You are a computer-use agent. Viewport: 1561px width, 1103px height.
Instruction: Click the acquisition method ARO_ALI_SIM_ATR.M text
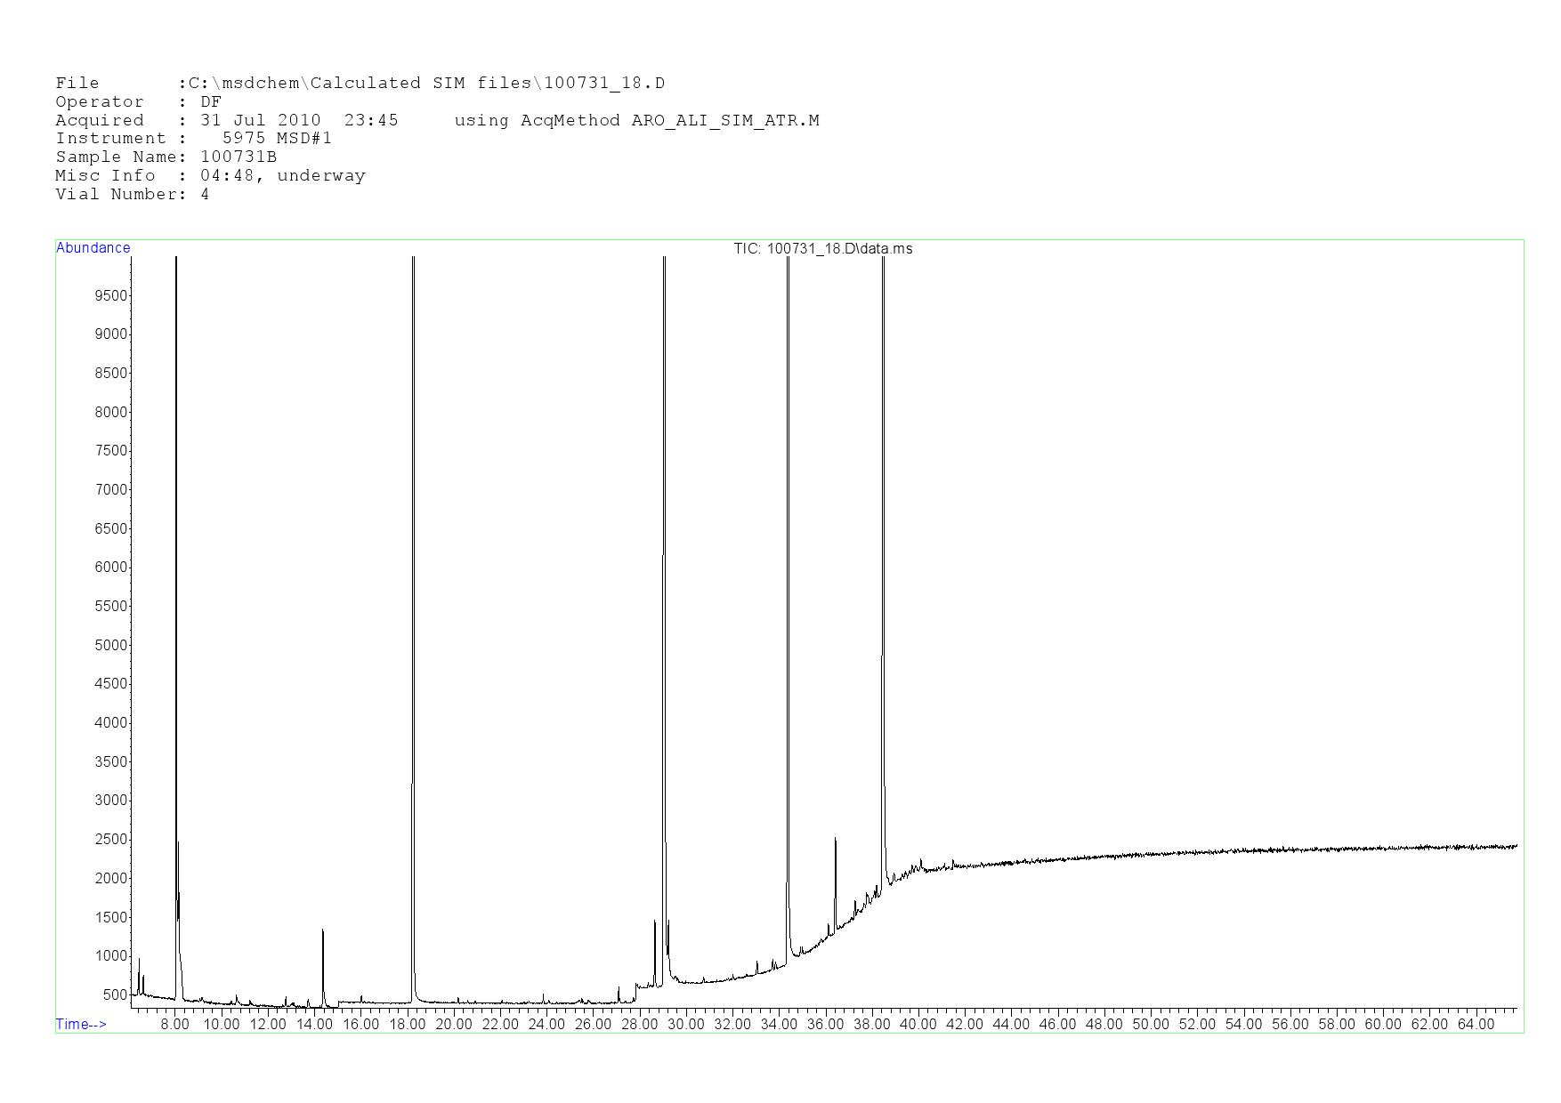[725, 120]
